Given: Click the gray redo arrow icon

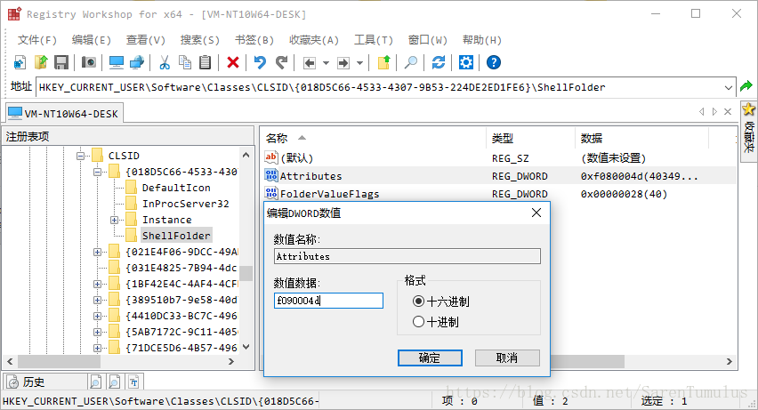Looking at the screenshot, I should coord(281,62).
